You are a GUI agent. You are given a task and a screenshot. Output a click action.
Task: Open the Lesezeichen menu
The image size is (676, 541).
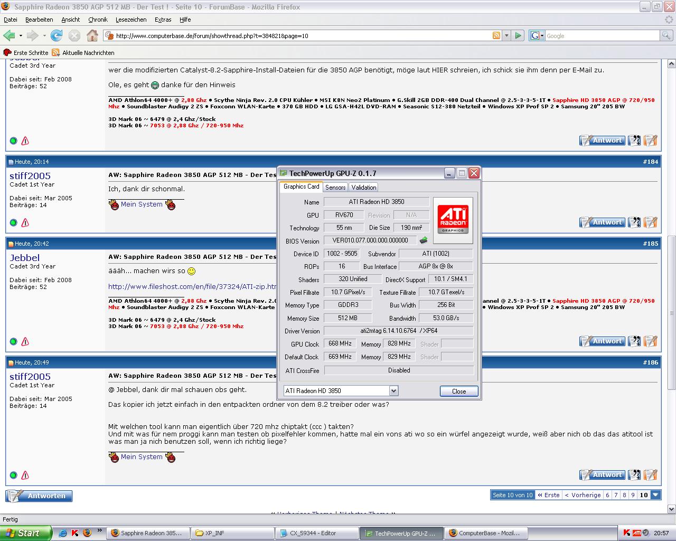(131, 20)
